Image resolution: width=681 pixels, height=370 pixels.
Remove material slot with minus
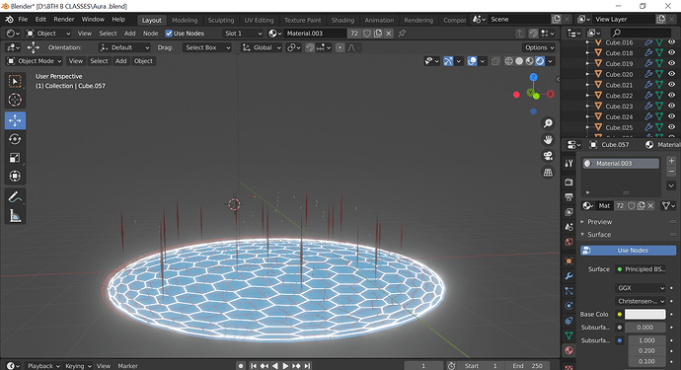click(x=671, y=172)
